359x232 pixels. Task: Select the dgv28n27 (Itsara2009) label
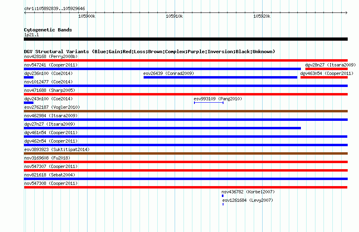point(330,65)
